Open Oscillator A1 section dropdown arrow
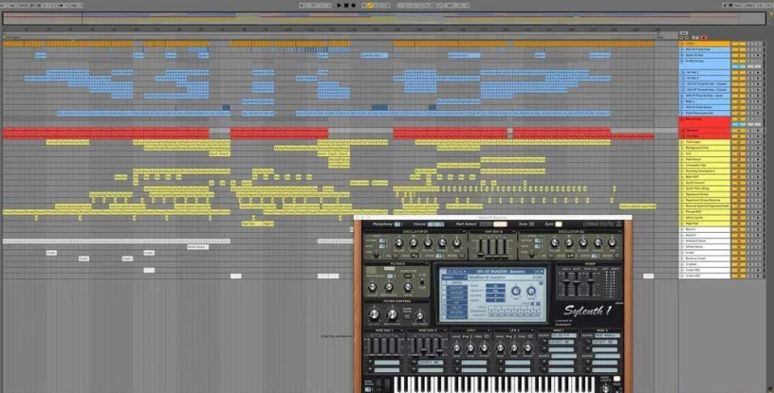Screen dimensions: 774x393 coord(463,232)
